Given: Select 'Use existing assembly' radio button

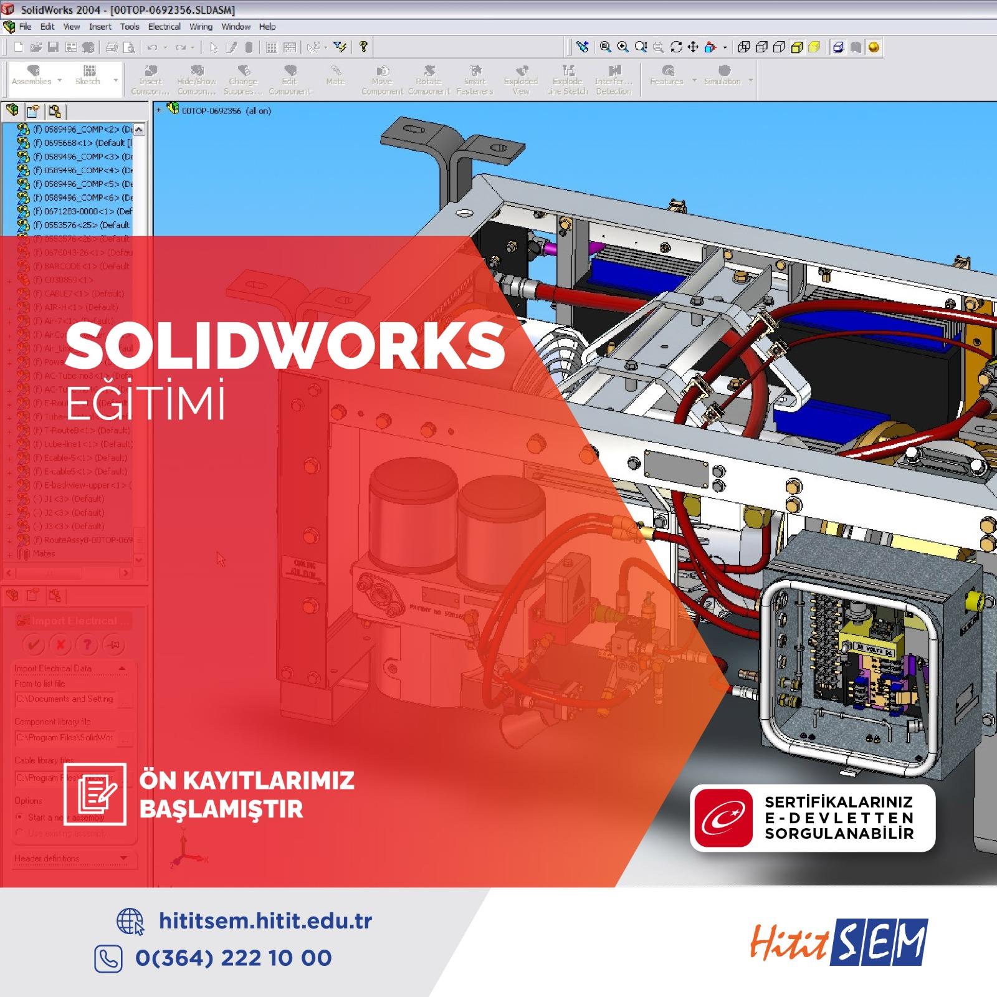Looking at the screenshot, I should point(20,833).
